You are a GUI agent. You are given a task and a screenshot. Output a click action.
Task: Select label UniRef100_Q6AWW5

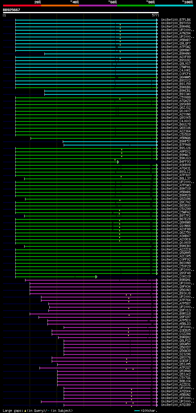coord(176,77)
